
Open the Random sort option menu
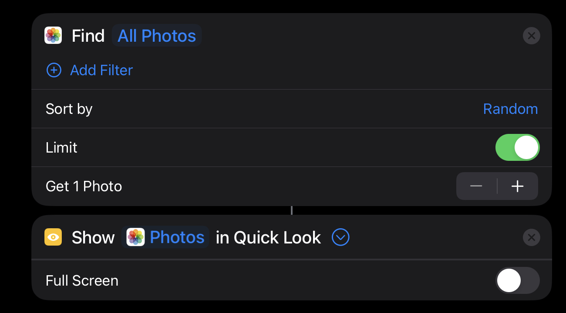pyautogui.click(x=510, y=109)
